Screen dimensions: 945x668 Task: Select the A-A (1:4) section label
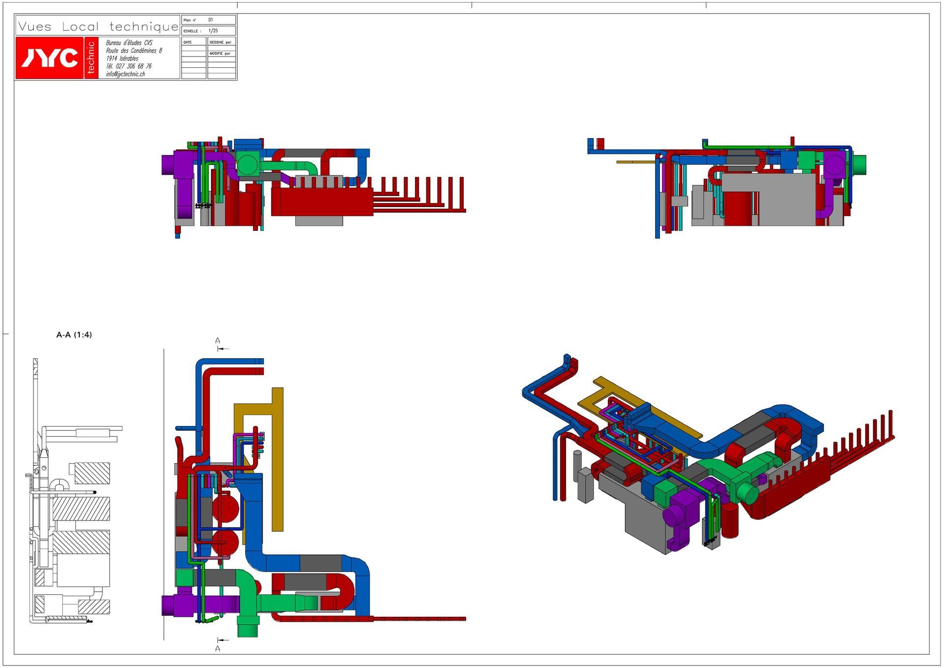coord(75,334)
